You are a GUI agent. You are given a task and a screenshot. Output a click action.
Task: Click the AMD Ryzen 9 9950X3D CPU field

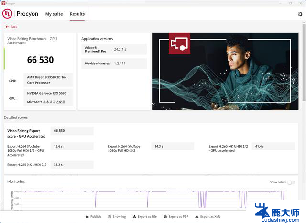point(48,80)
